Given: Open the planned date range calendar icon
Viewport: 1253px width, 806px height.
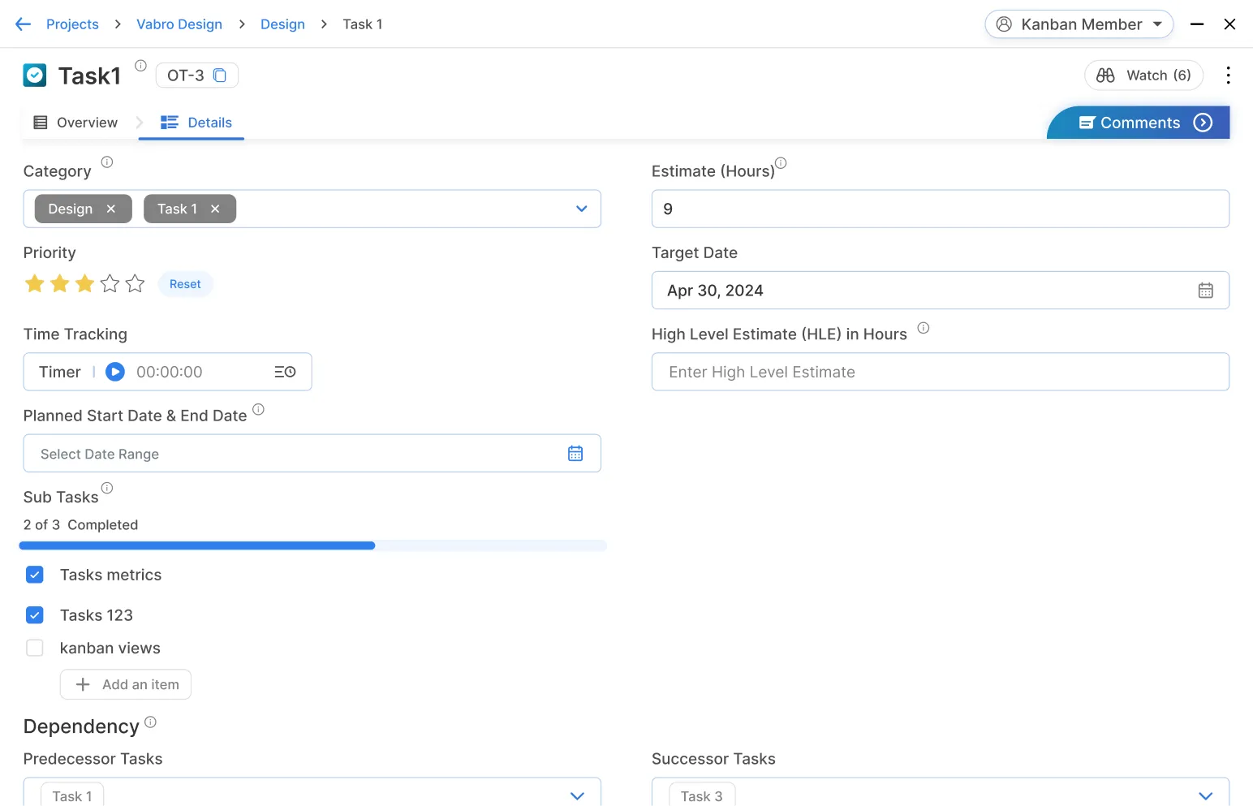Looking at the screenshot, I should point(575,454).
